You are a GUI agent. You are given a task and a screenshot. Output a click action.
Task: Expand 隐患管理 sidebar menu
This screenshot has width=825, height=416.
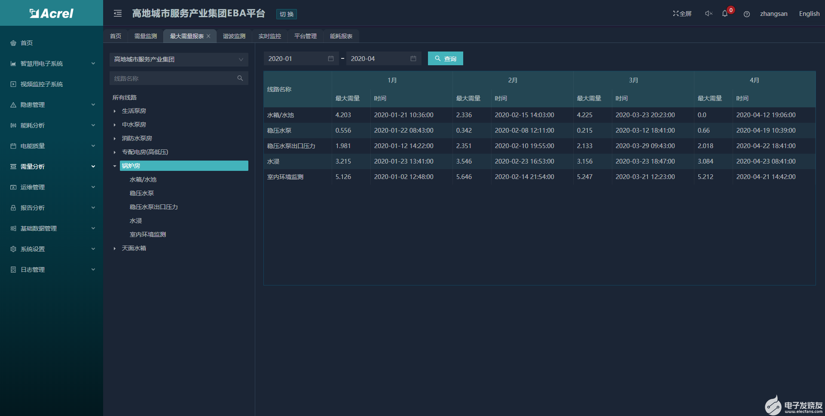pos(52,105)
